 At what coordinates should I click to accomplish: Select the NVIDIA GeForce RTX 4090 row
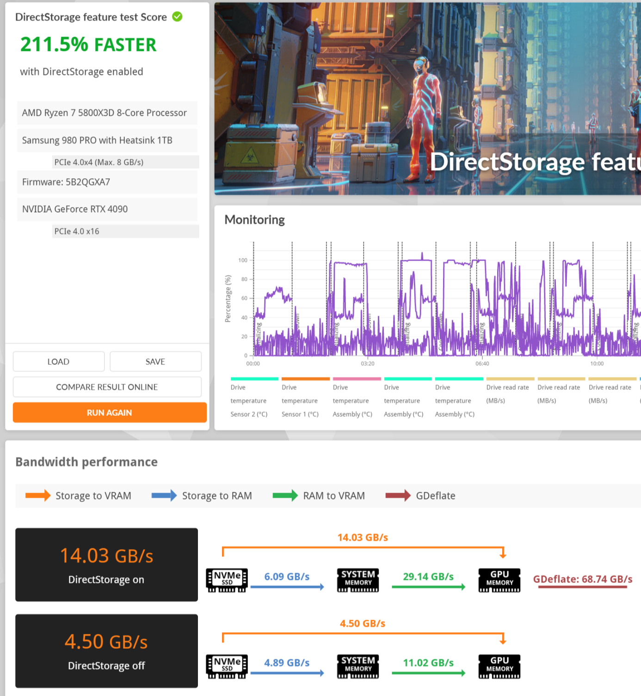click(107, 209)
